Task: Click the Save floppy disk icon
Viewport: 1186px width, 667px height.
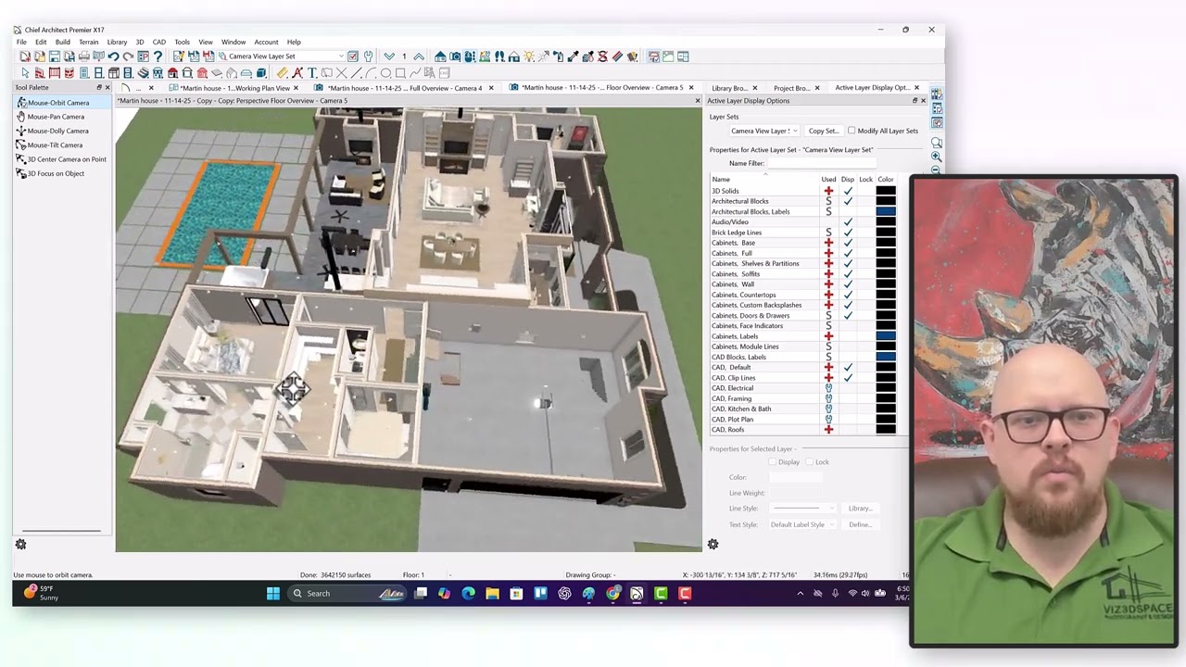Action: (55, 57)
